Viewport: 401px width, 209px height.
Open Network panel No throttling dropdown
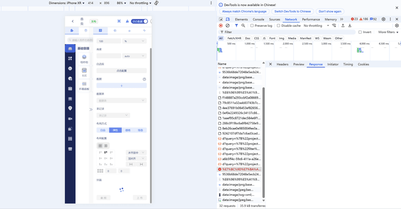click(x=317, y=25)
